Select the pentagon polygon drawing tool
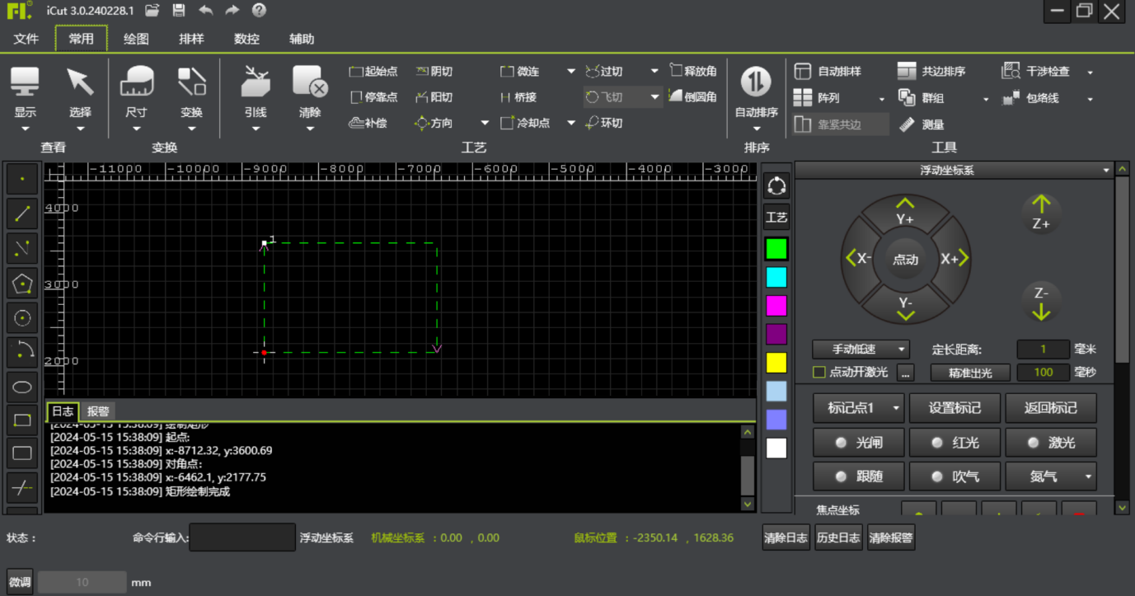The height and width of the screenshot is (596, 1135). (22, 284)
